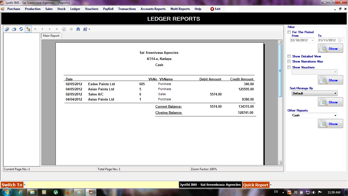Open uTorrent from the taskbar
The height and width of the screenshot is (196, 348).
[x=56, y=192]
